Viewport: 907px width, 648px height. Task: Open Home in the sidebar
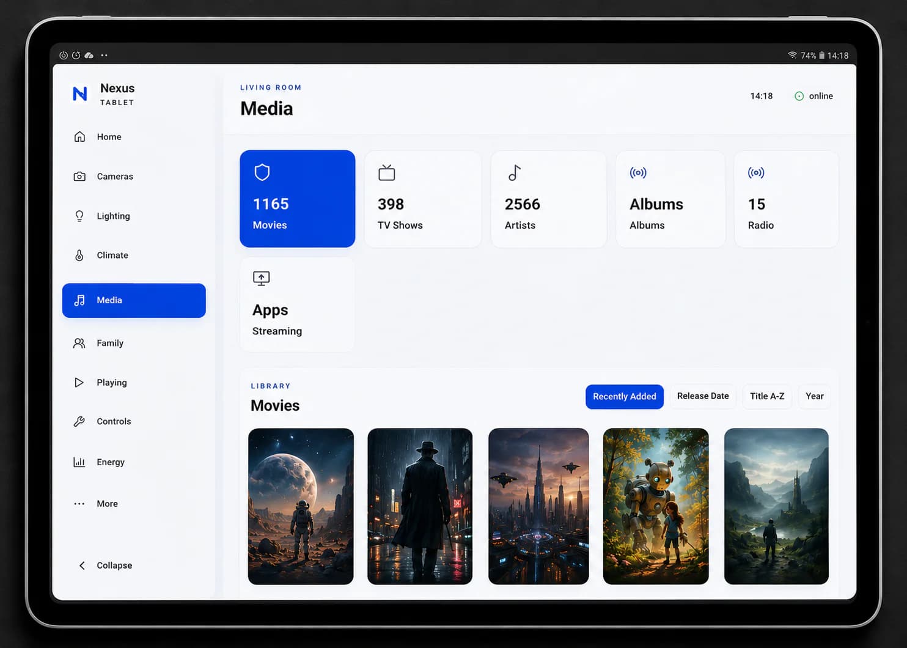coord(134,136)
